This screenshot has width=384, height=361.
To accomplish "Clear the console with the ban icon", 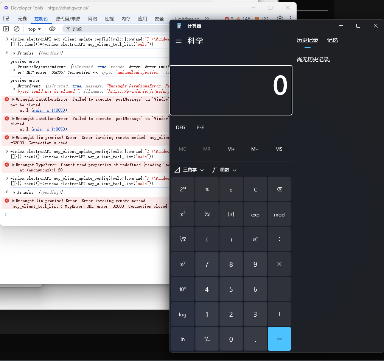I will pos(17,29).
